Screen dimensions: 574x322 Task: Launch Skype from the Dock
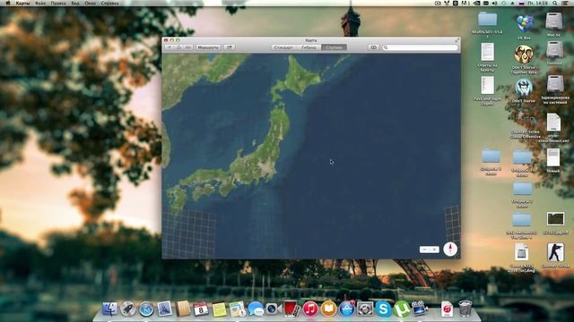383,309
